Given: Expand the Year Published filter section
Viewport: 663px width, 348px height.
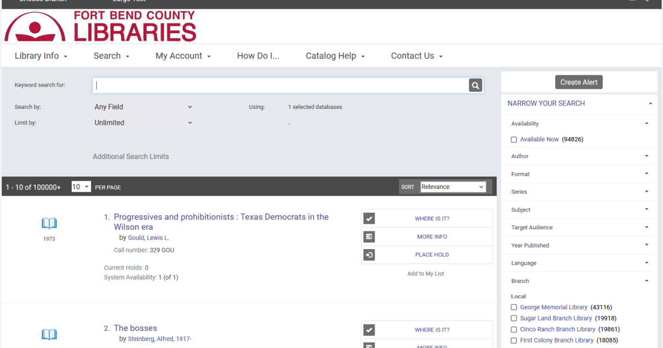Looking at the screenshot, I should [x=646, y=245].
